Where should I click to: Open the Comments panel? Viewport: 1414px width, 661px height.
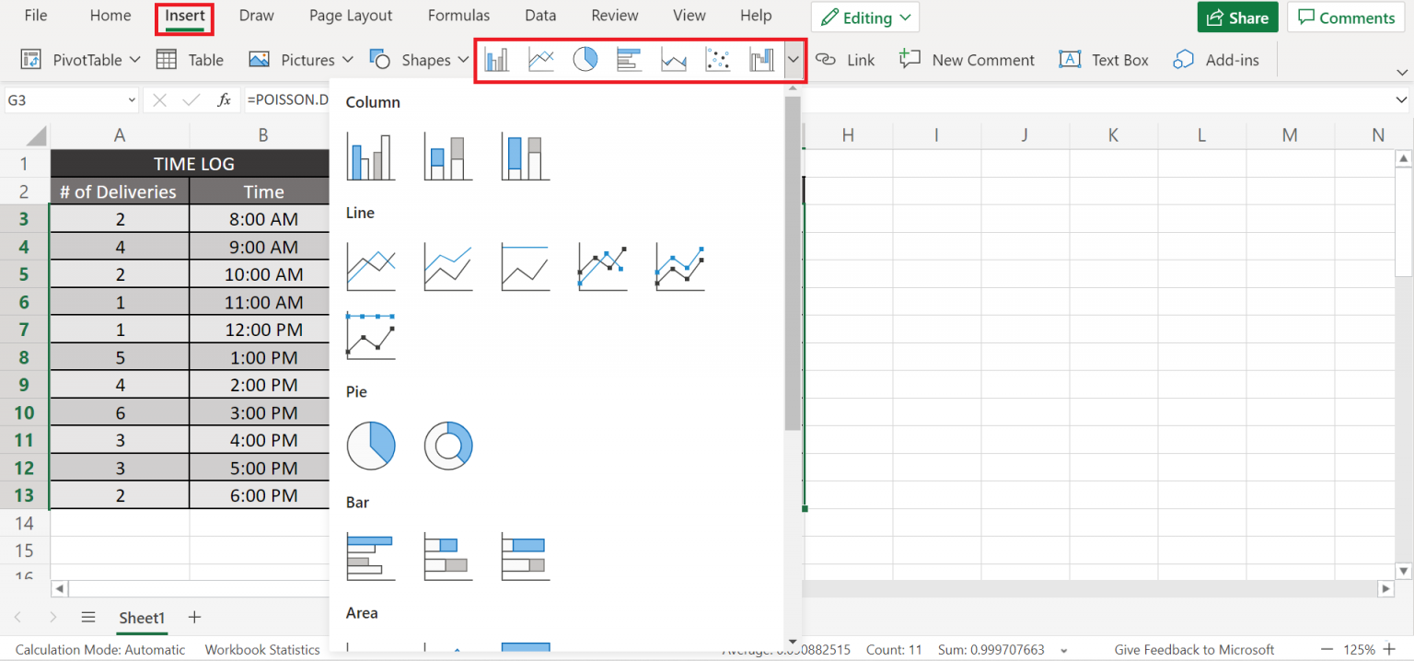tap(1345, 17)
